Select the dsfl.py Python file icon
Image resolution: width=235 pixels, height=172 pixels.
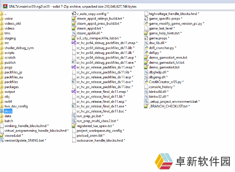click(146, 53)
